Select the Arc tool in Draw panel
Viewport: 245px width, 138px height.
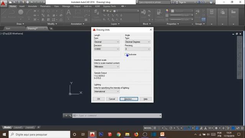coord(29,13)
